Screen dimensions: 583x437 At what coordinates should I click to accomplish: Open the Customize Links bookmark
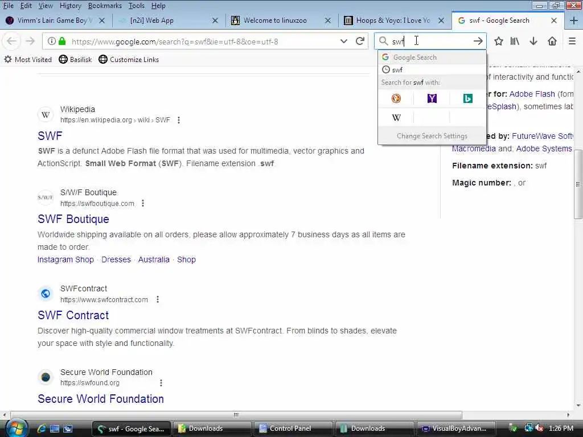coord(129,59)
